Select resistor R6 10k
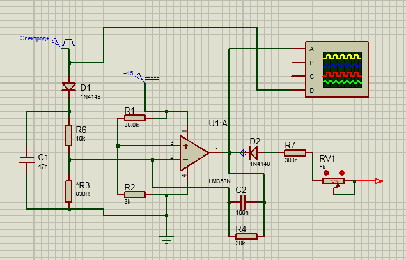 [68, 135]
